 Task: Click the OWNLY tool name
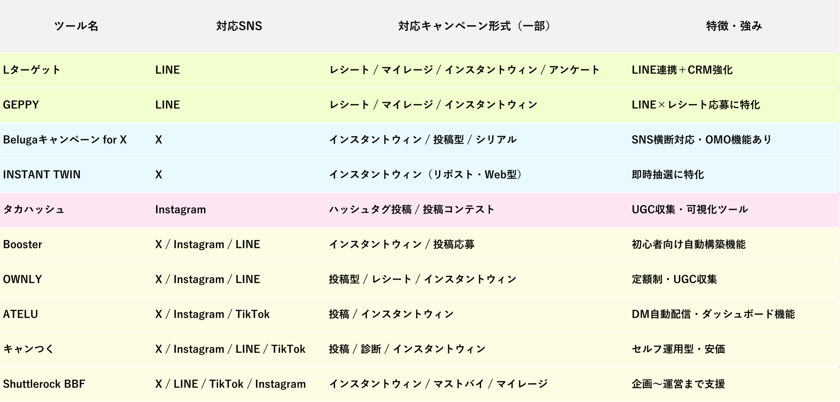tap(22, 279)
